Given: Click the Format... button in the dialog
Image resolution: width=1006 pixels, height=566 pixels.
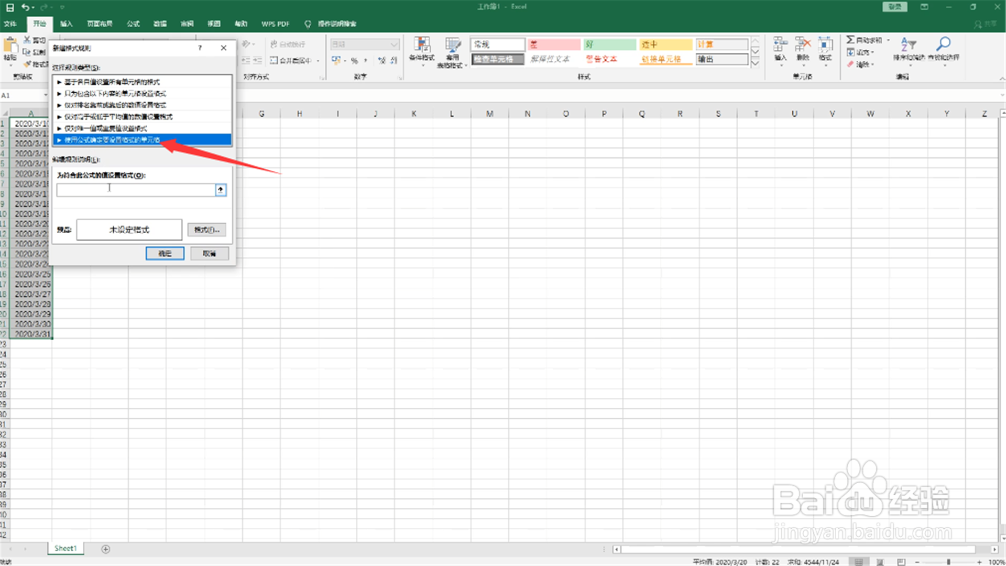Looking at the screenshot, I should 207,230.
